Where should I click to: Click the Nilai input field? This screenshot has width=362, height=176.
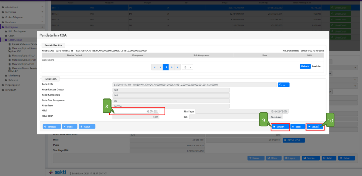(x=139, y=111)
